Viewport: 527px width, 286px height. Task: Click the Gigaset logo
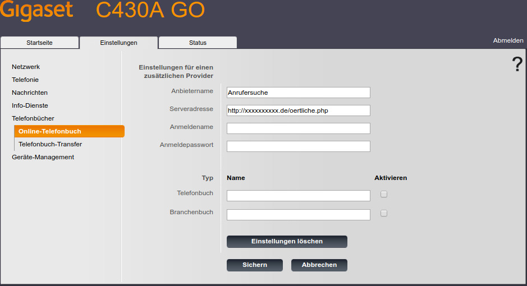click(36, 10)
